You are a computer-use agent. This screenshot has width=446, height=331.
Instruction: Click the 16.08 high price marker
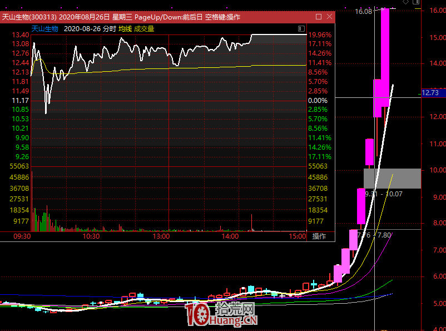[364, 11]
